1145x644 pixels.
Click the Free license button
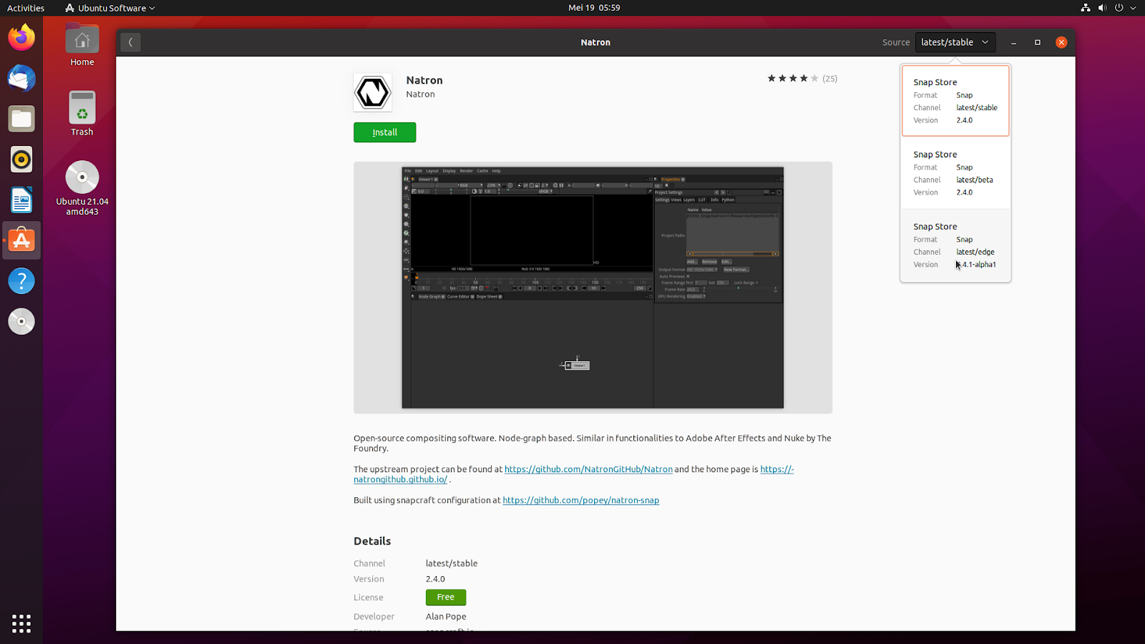[446, 597]
